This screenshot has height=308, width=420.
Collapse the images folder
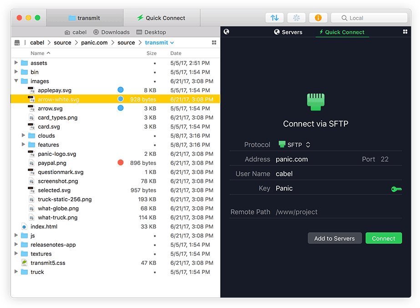click(16, 81)
